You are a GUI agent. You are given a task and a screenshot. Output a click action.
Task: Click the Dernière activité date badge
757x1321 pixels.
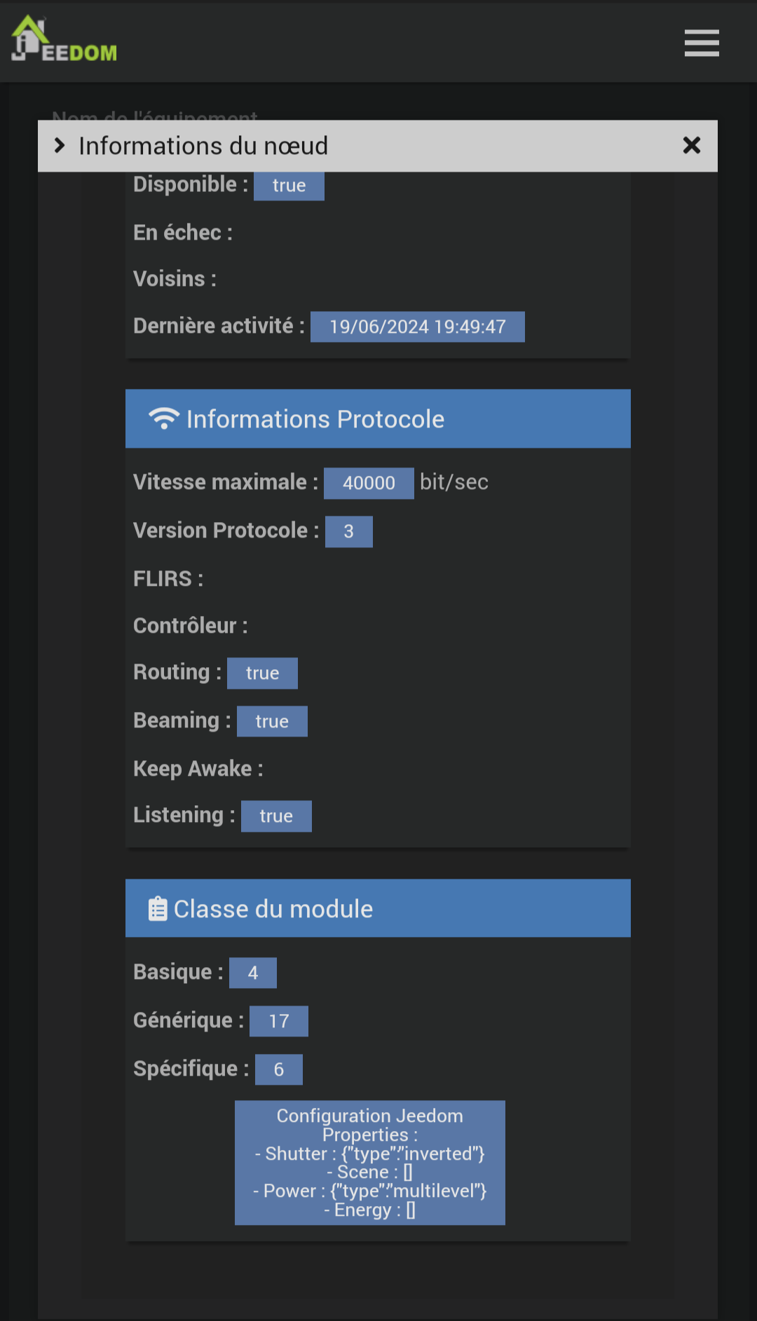[418, 327]
